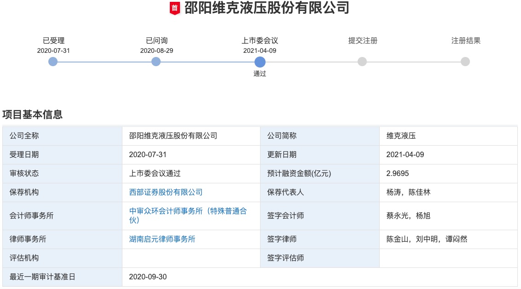Screen dimensions: 521x289
Task: Click the 项目基本信息 section heading
Action: pyautogui.click(x=33, y=114)
